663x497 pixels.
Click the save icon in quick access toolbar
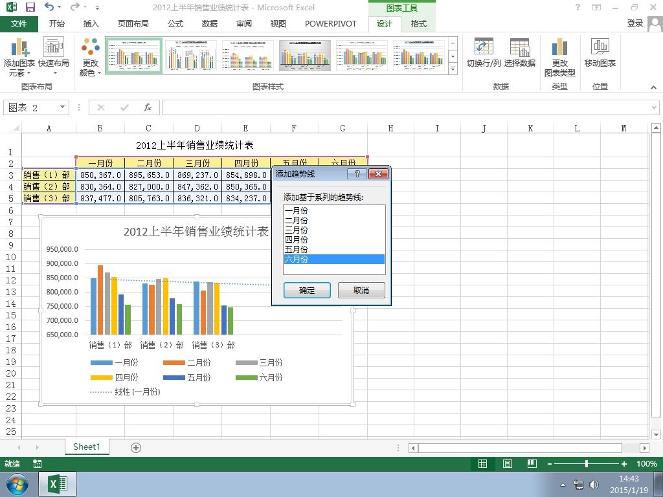pyautogui.click(x=30, y=7)
